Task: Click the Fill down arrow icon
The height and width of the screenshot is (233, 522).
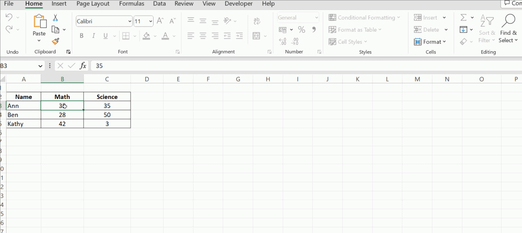Action: 463,30
